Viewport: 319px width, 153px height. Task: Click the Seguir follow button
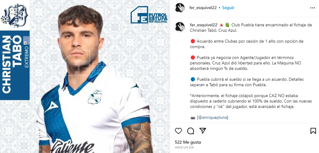pyautogui.click(x=228, y=8)
